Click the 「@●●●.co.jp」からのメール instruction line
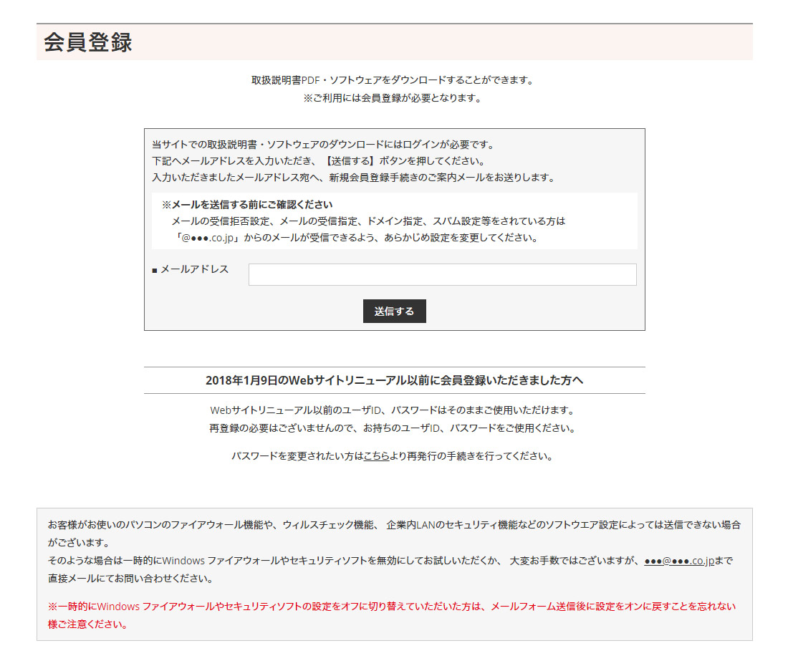Viewport: 788px width, 666px height. click(356, 238)
